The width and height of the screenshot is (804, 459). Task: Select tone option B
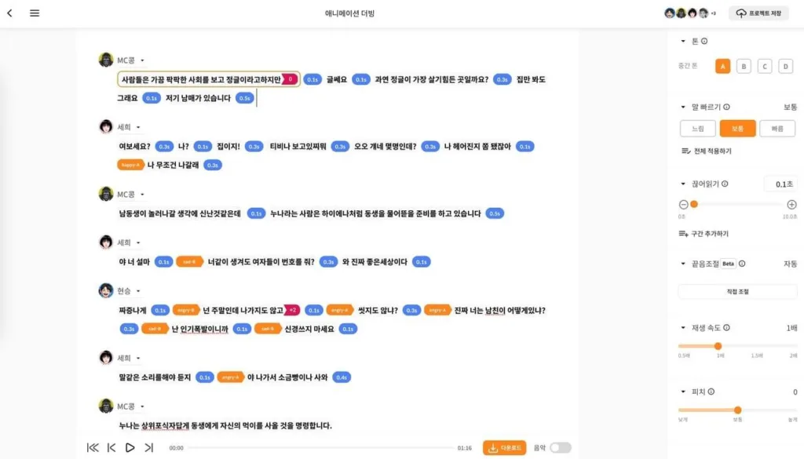pyautogui.click(x=744, y=66)
